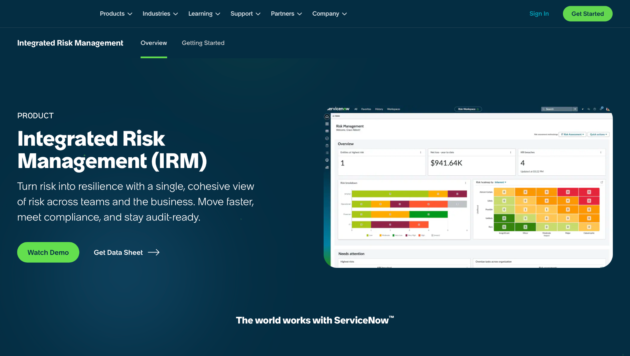The width and height of the screenshot is (630, 356).
Task: Switch to the Getting Started tab
Action: [x=203, y=43]
